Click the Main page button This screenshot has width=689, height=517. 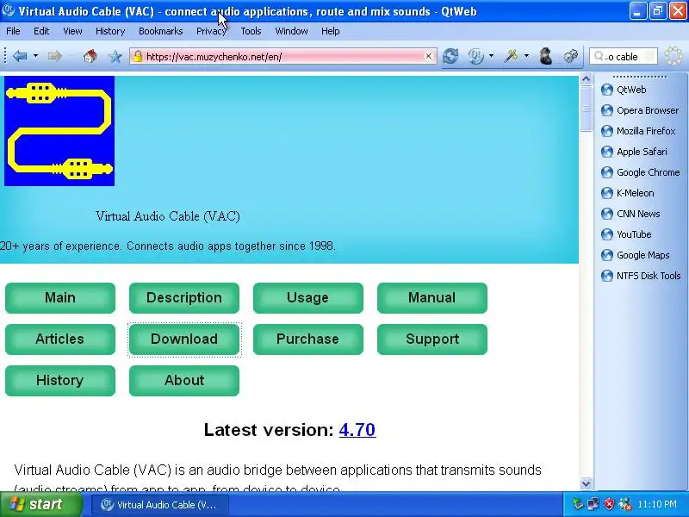[x=60, y=298]
